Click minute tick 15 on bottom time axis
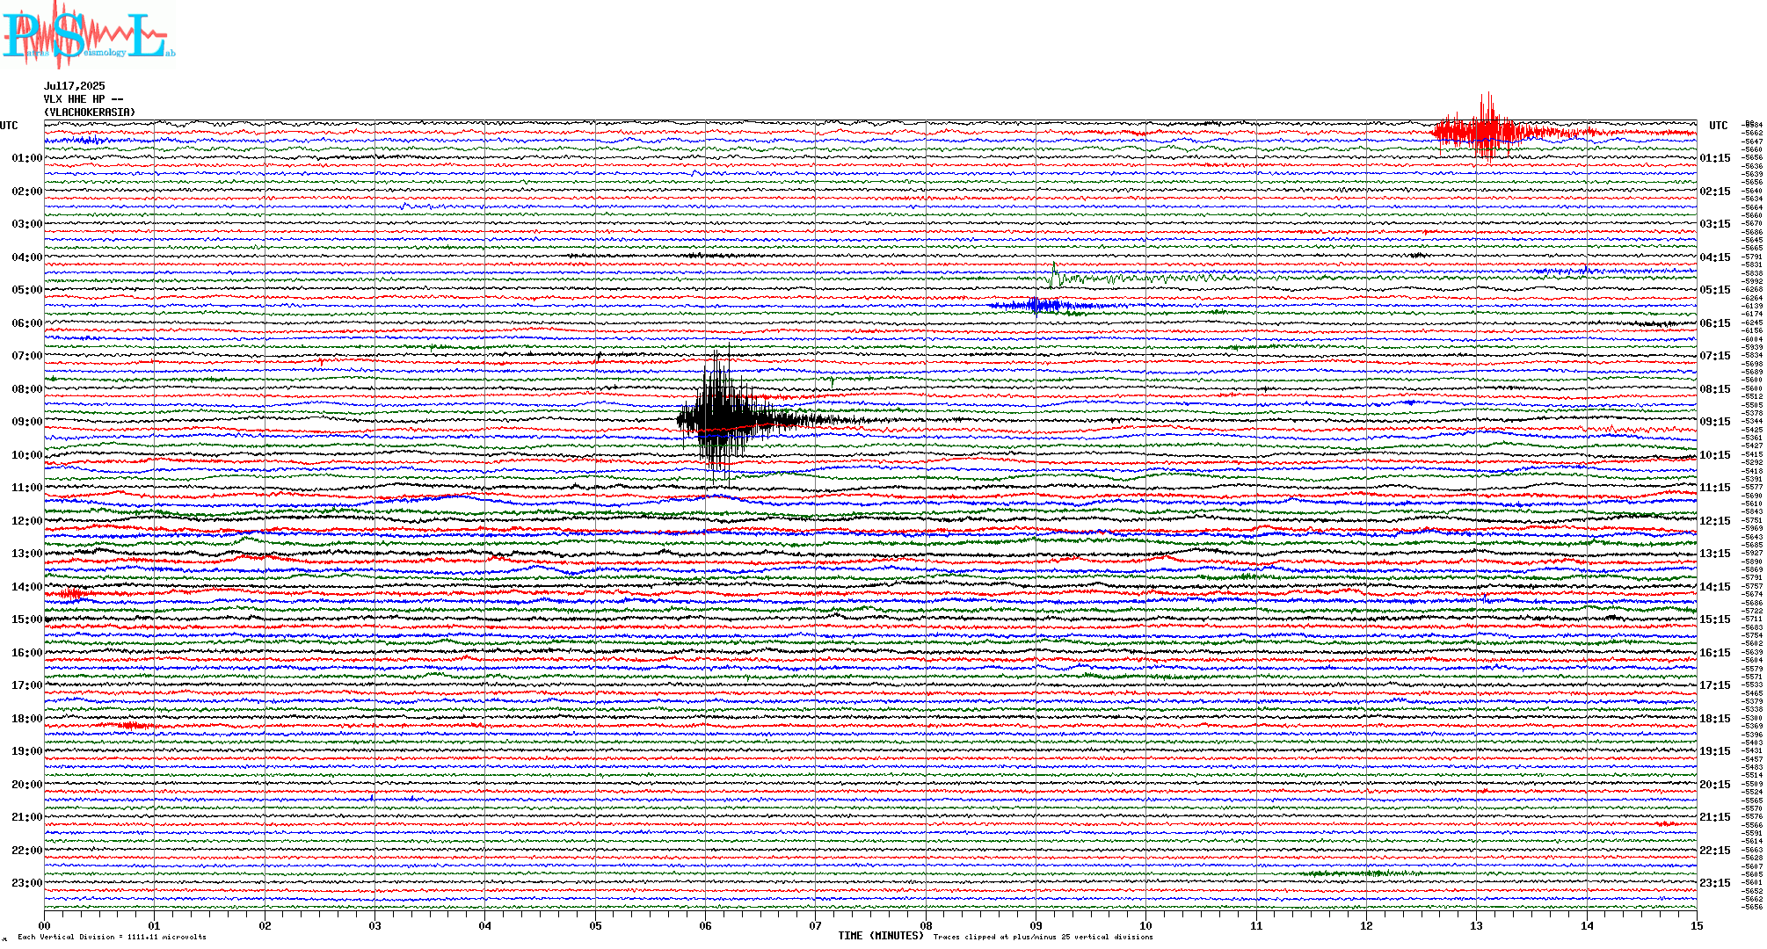This screenshot has width=1767, height=949. pos(1697,925)
